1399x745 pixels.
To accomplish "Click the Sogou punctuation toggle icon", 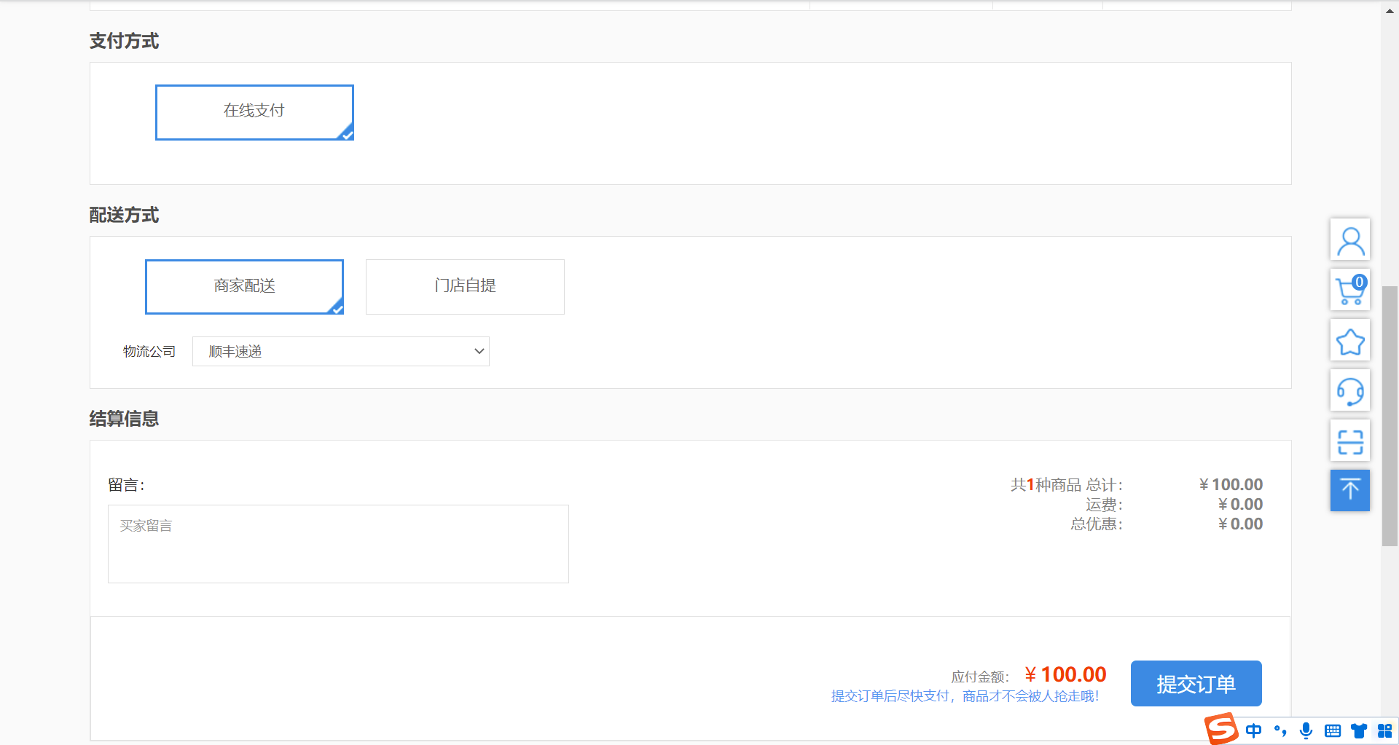I will pos(1280,730).
